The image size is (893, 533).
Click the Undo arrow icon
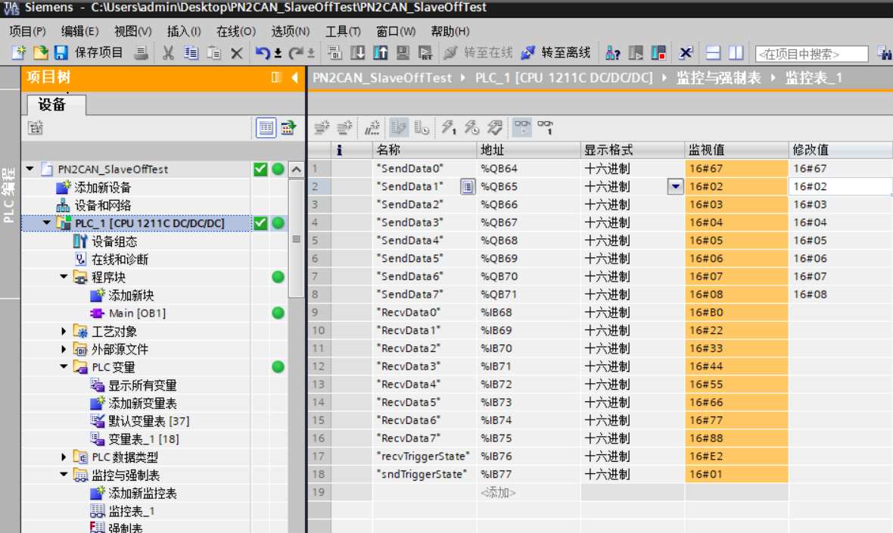click(263, 53)
